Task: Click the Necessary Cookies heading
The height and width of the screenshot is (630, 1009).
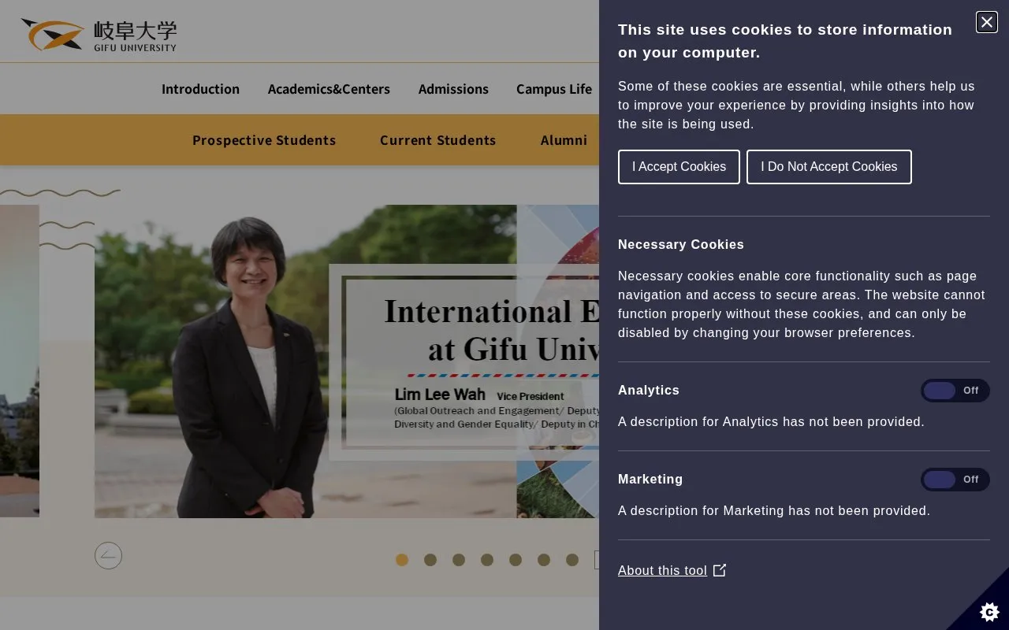Action: click(x=681, y=245)
